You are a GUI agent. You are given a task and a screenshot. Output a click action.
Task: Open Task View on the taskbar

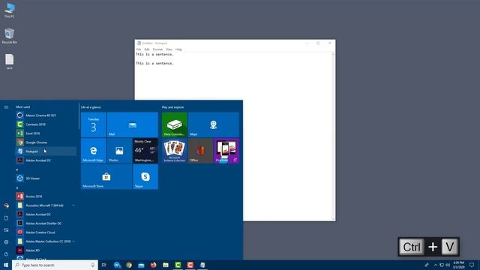104,265
